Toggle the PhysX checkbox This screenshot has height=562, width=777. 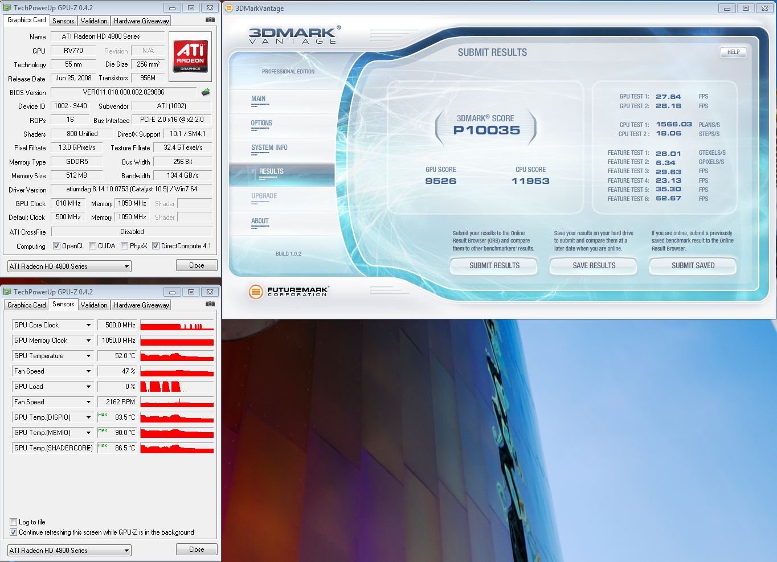pyautogui.click(x=124, y=246)
